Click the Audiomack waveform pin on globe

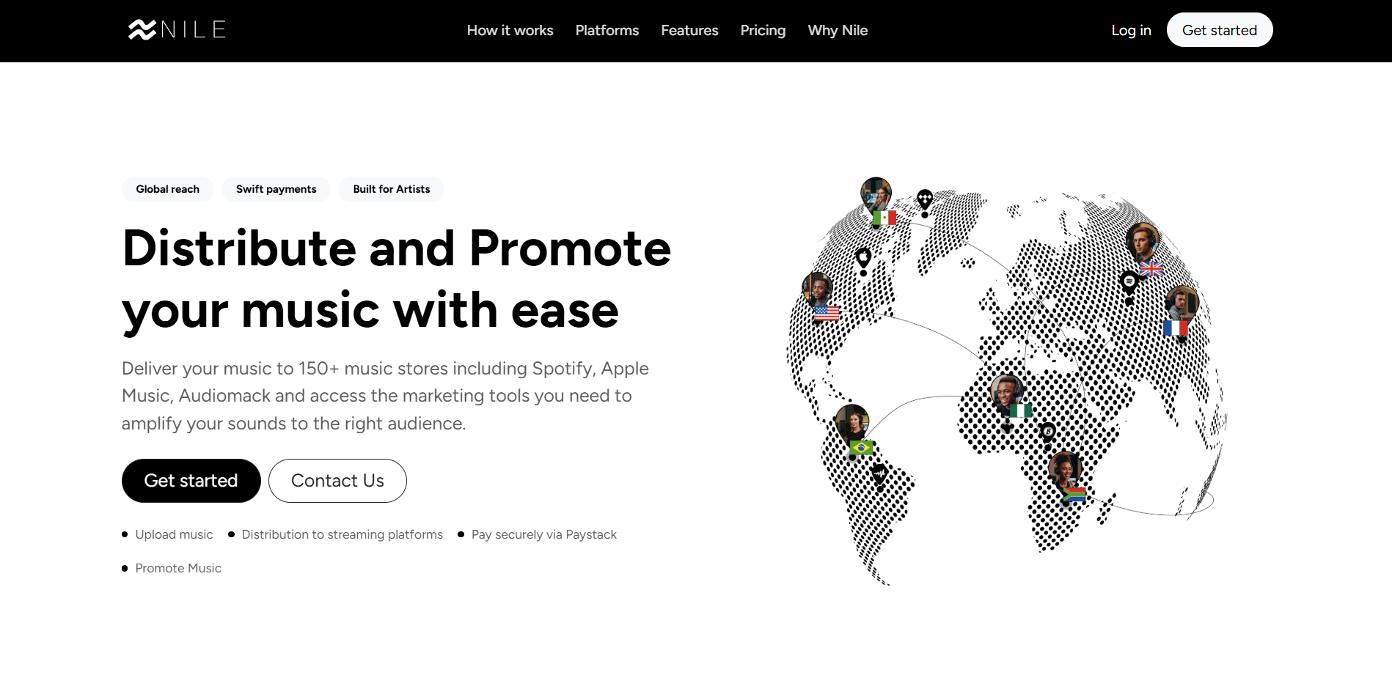(x=879, y=474)
